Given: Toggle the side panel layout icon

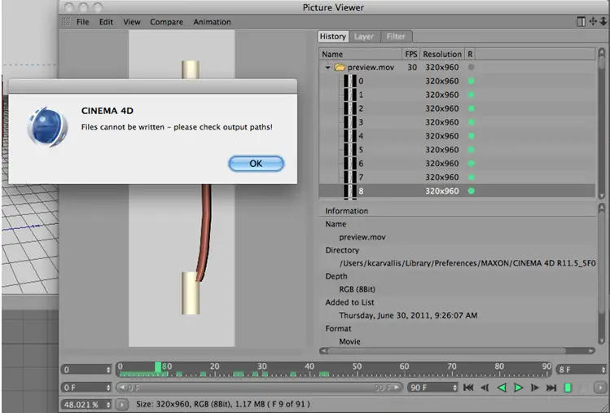Looking at the screenshot, I should [x=581, y=22].
